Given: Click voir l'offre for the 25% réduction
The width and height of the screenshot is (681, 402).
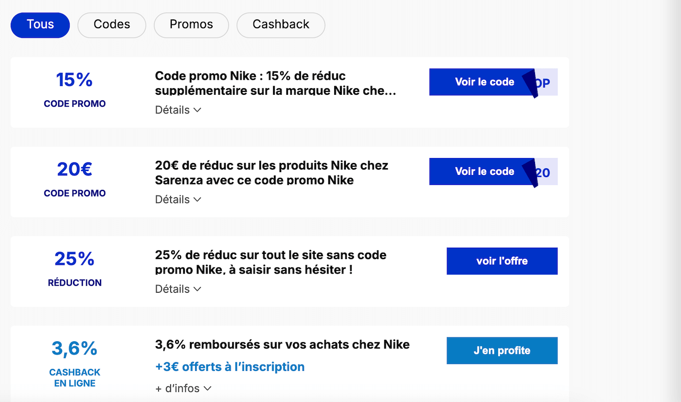Looking at the screenshot, I should (502, 261).
